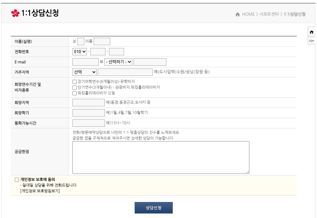Check 장기어학연수(6개월이상)-유학비자 option
317x218 pixels.
pyautogui.click(x=74, y=82)
